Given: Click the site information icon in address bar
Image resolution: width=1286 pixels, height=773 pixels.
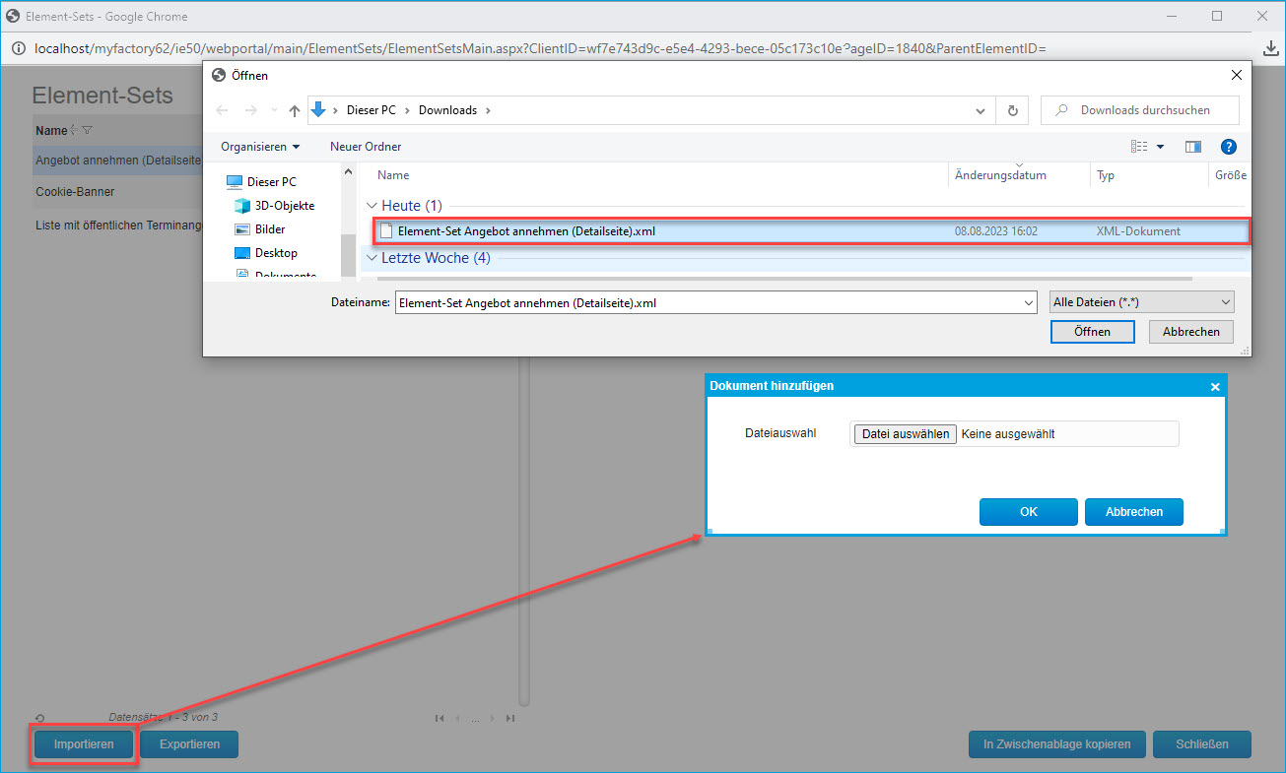Looking at the screenshot, I should click(x=17, y=48).
